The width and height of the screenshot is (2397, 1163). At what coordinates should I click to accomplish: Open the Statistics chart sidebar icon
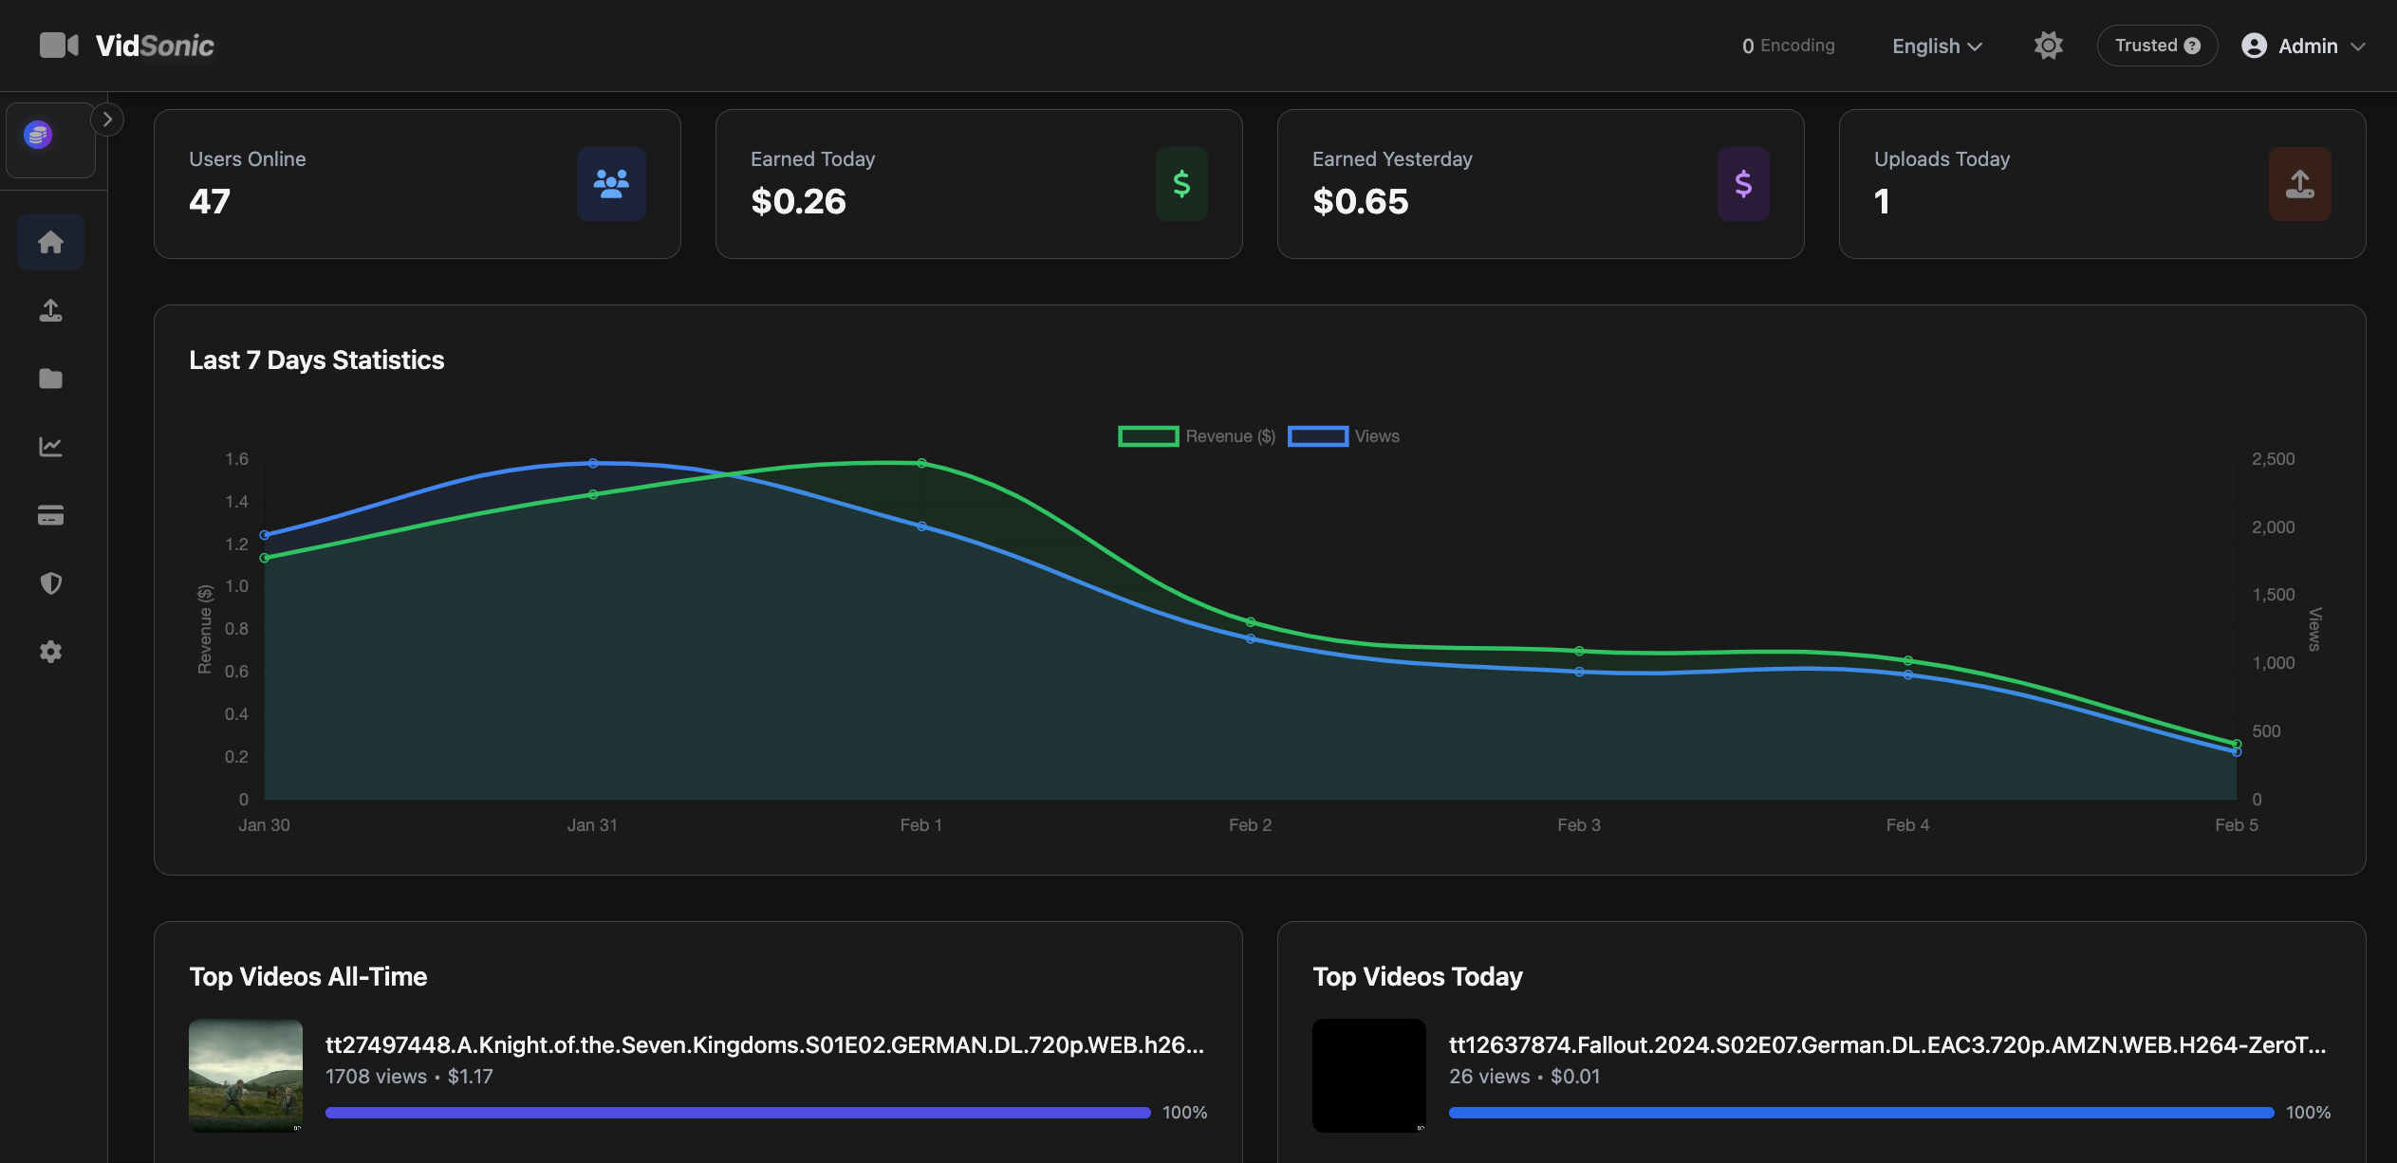pyautogui.click(x=50, y=447)
